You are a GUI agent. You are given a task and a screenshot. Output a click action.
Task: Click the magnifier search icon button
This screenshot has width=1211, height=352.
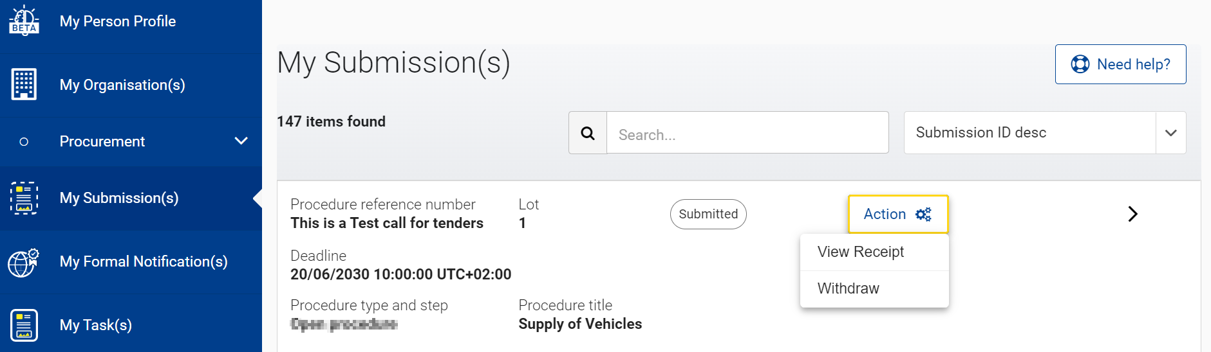(588, 133)
